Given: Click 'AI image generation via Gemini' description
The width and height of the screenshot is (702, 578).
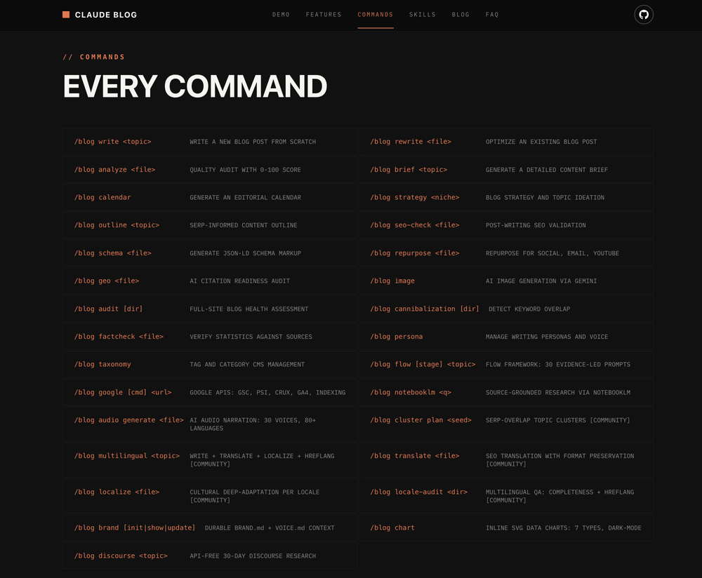Looking at the screenshot, I should tap(541, 281).
